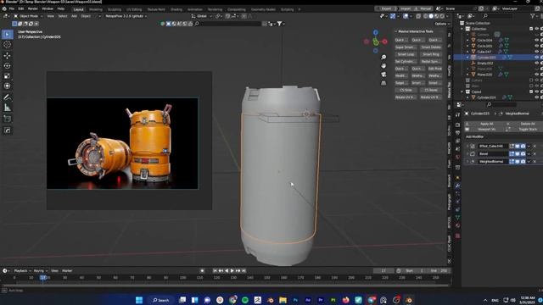Viewport: 543px width, 305px height.
Task: Click the Smart Loop button
Action: coord(406,54)
